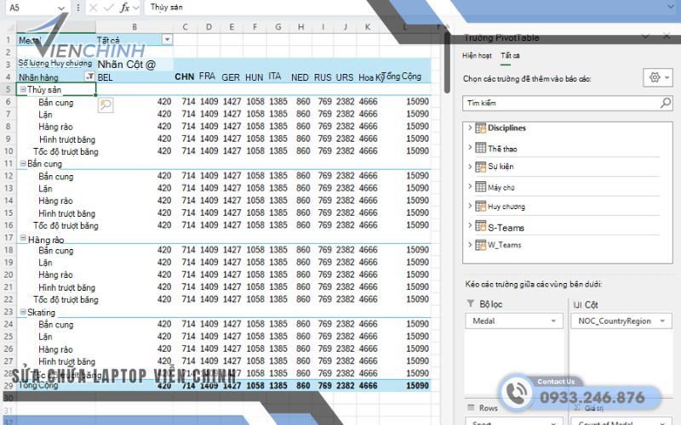
Task: Click the Nhãn Cột cell in row 3
Action: point(126,65)
